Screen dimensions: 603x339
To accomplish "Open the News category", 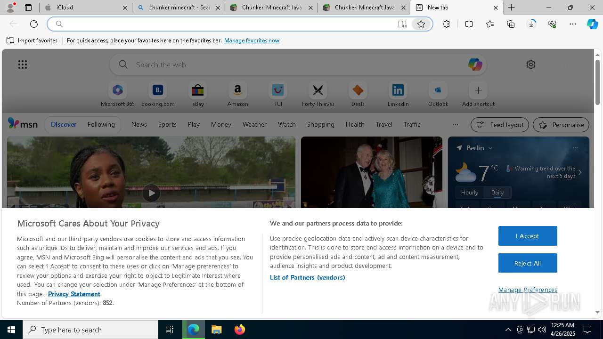I will 139,124.
